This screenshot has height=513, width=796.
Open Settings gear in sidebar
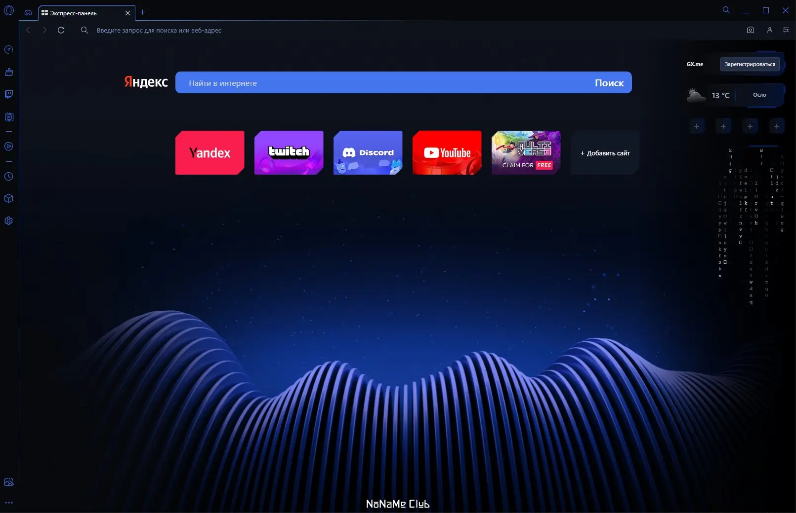click(x=9, y=220)
